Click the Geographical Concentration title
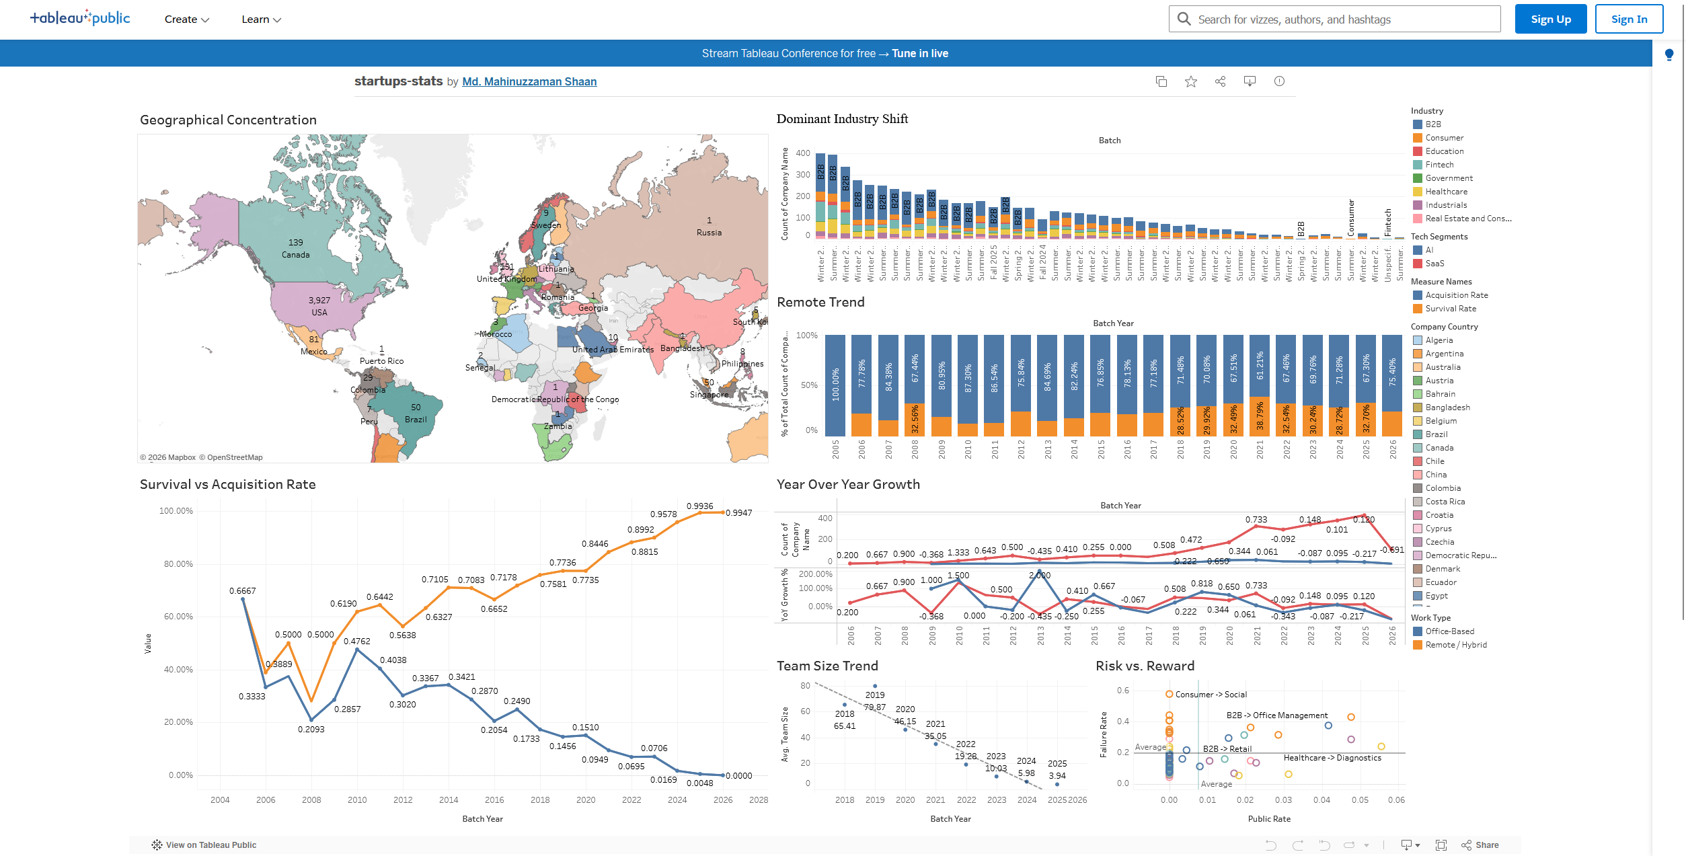 coord(228,120)
